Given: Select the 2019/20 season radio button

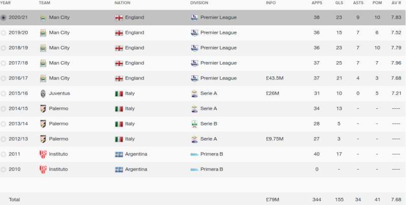Looking at the screenshot, I should [4, 33].
